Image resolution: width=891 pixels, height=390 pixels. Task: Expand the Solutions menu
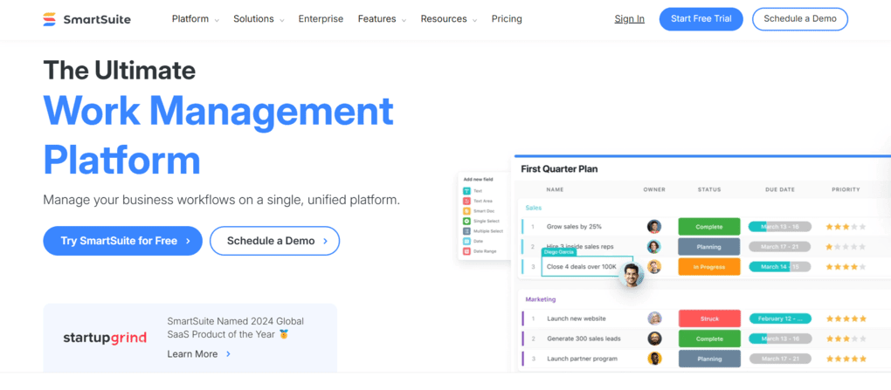coord(259,18)
